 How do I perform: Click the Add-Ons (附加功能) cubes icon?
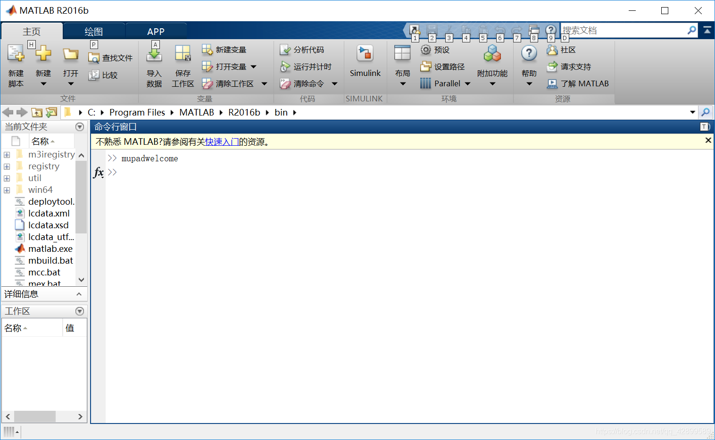pyautogui.click(x=492, y=54)
